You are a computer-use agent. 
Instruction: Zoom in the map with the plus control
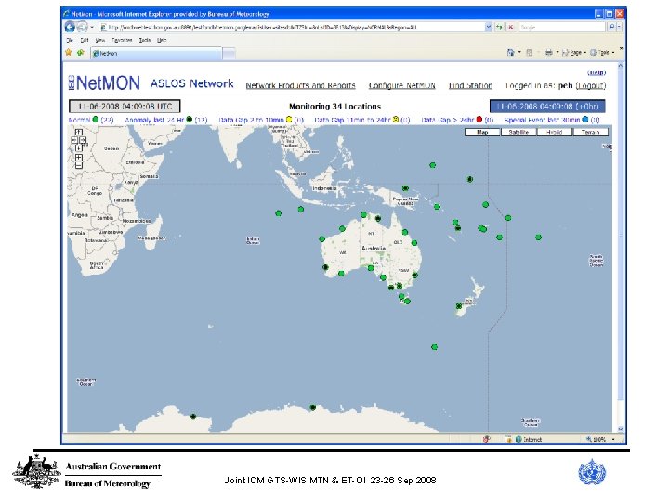coord(78,158)
